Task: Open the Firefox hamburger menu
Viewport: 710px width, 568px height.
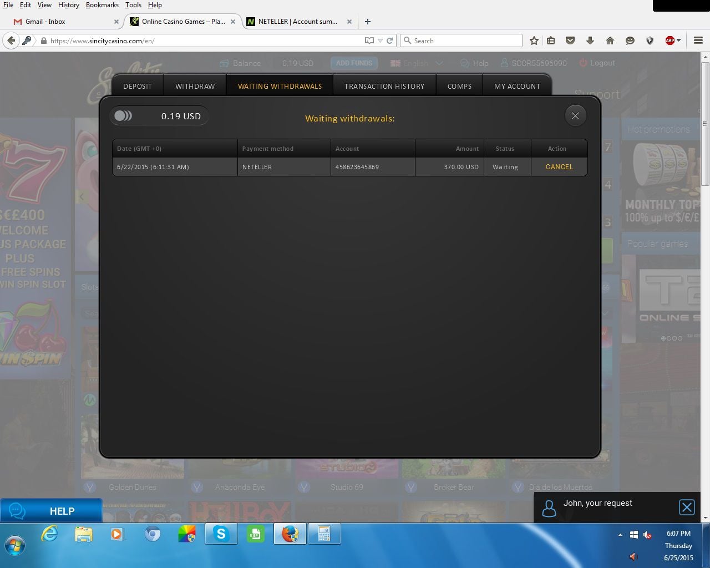Action: click(698, 40)
